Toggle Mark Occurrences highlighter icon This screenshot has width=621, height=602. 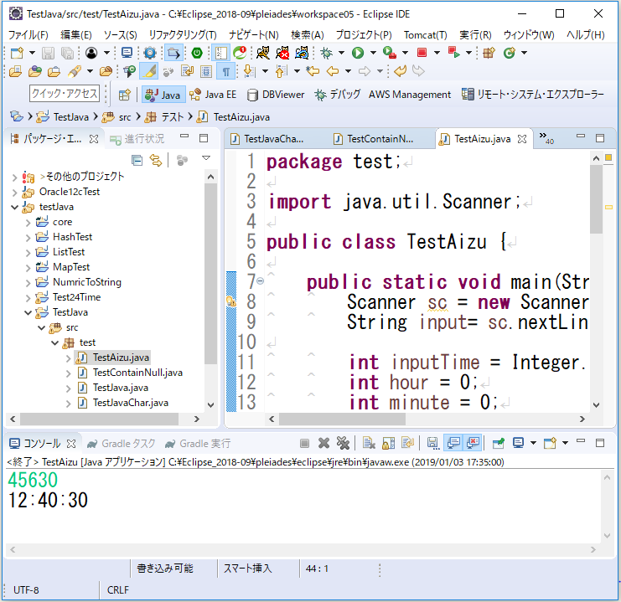[149, 72]
